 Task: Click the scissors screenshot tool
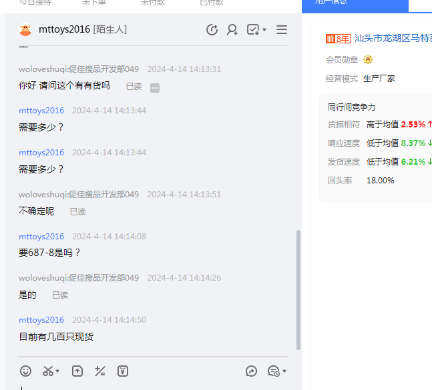[48, 371]
